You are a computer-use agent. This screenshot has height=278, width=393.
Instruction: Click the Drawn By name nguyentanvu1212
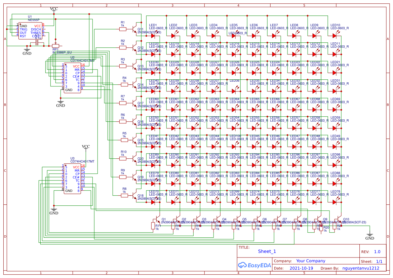coord(361,268)
